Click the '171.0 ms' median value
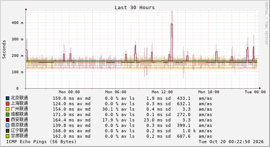Screen dimensions: 270x147 click(x=64, y=115)
